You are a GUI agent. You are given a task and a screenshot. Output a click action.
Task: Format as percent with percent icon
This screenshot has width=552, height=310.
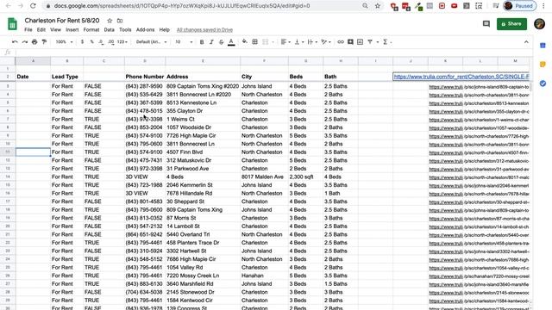tap(92, 42)
